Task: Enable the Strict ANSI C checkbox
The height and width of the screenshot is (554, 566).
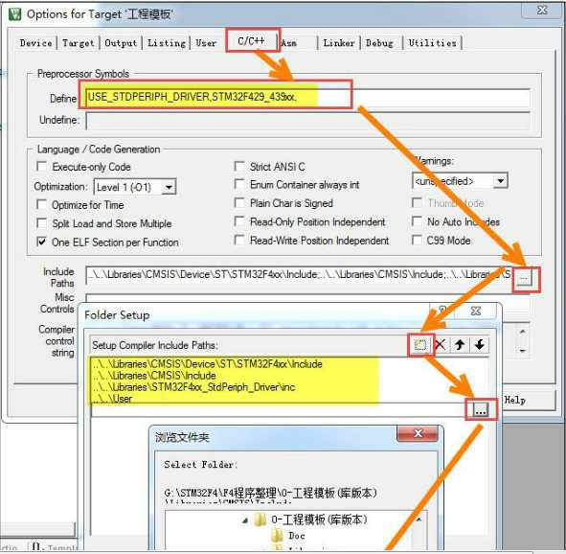Action: pyautogui.click(x=239, y=166)
